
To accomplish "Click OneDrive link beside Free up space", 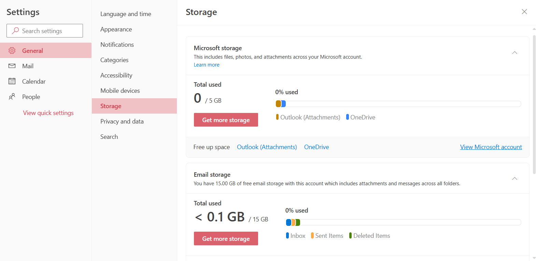I will point(316,147).
